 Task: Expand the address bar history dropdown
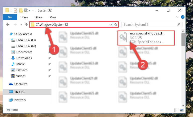coord(110,25)
